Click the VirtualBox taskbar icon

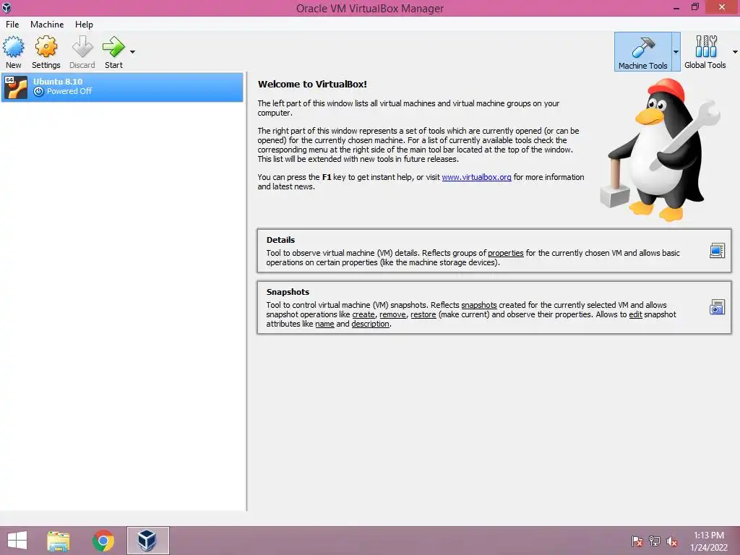click(147, 541)
